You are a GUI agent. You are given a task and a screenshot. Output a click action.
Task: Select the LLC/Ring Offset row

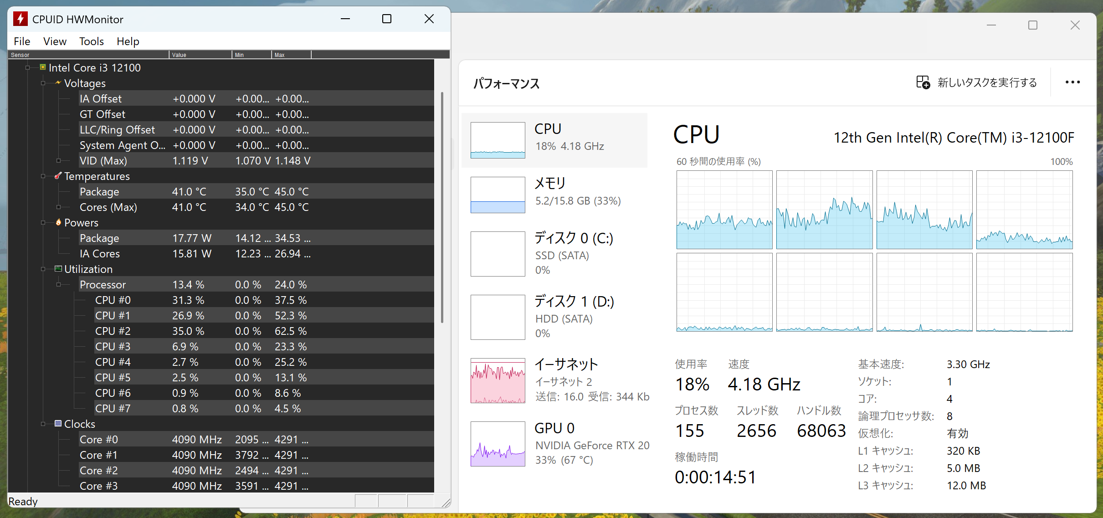pos(256,130)
